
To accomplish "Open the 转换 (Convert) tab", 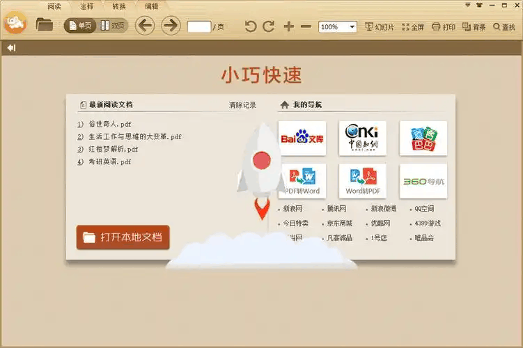I will 119,6.
